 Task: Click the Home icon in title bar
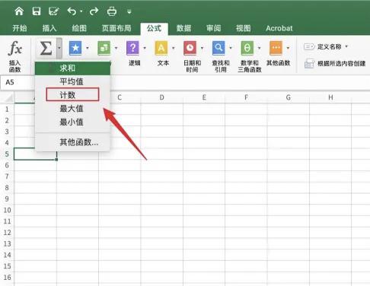(x=19, y=11)
